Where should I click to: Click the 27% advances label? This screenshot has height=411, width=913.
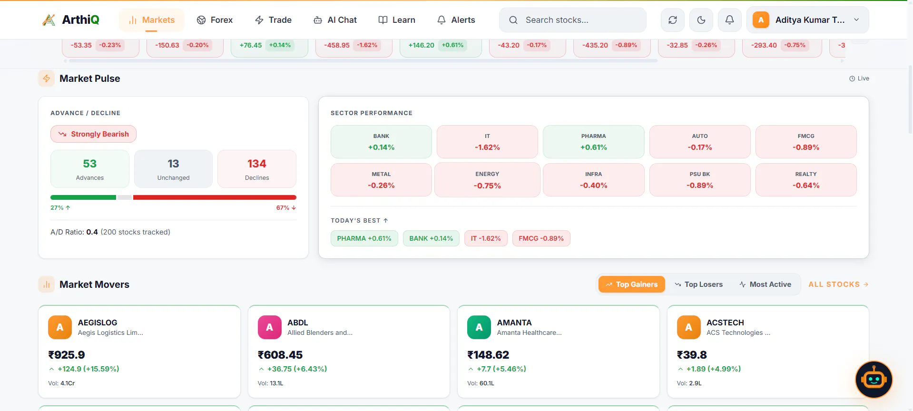[60, 208]
